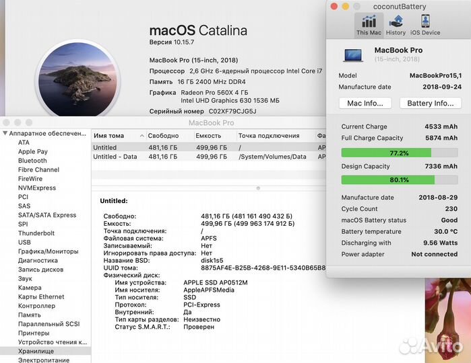Click the pane split handle below volume list

pos(258,188)
